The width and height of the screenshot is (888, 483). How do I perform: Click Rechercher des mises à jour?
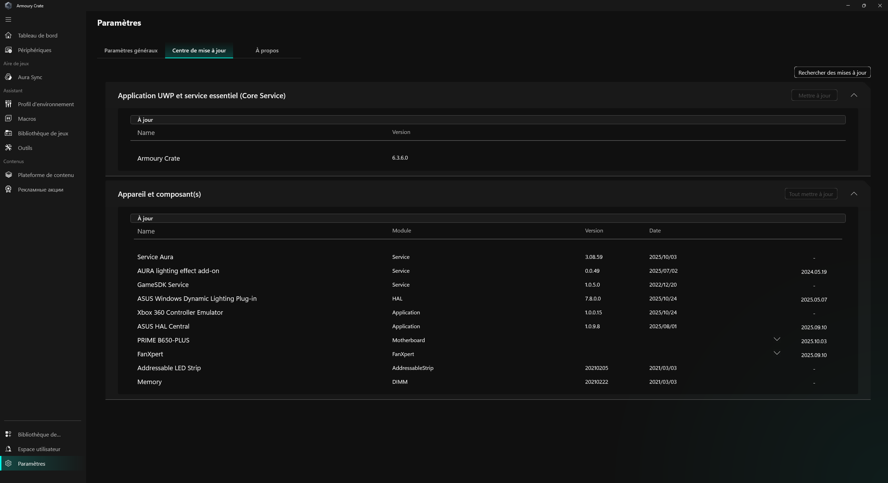click(832, 73)
